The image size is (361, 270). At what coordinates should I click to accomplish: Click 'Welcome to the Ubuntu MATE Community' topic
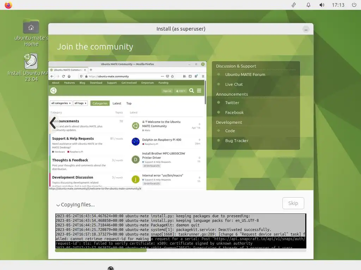coord(161,124)
